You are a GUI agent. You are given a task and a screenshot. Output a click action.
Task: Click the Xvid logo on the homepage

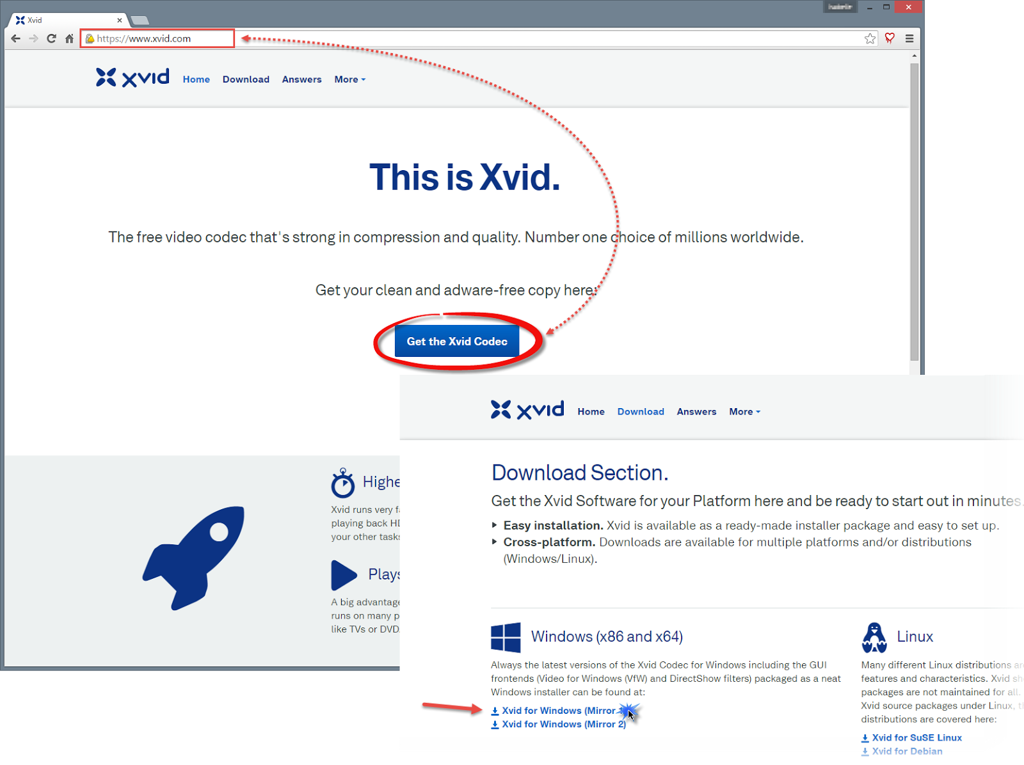coord(132,77)
